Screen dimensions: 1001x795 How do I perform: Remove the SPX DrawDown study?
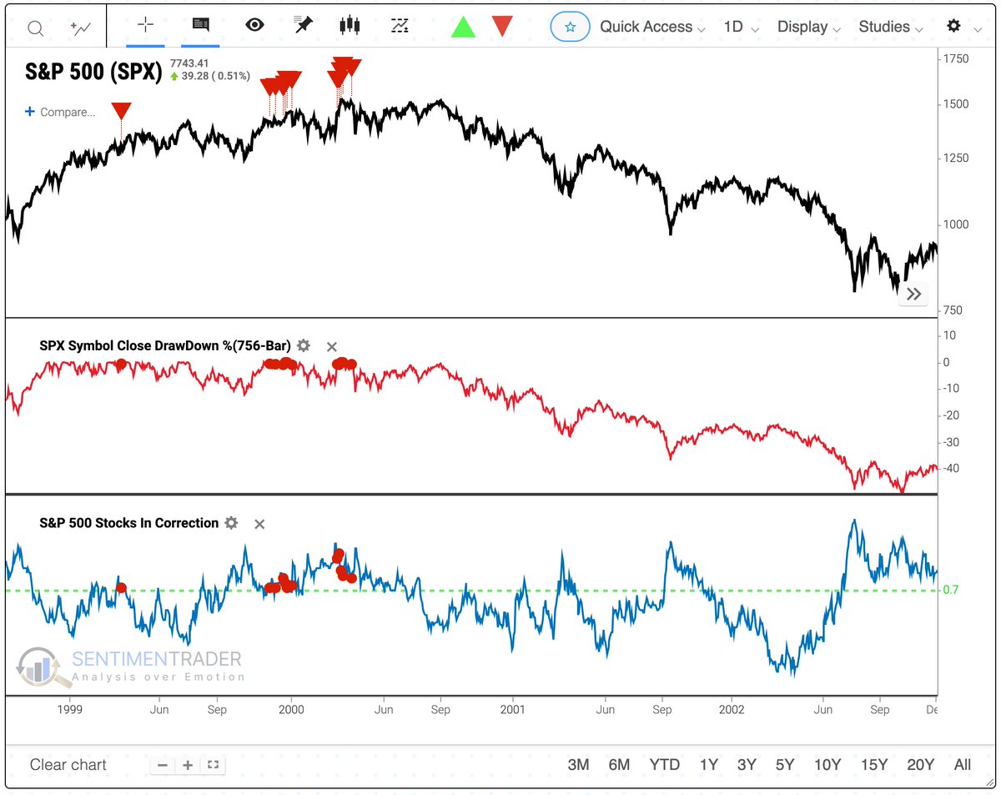[332, 346]
